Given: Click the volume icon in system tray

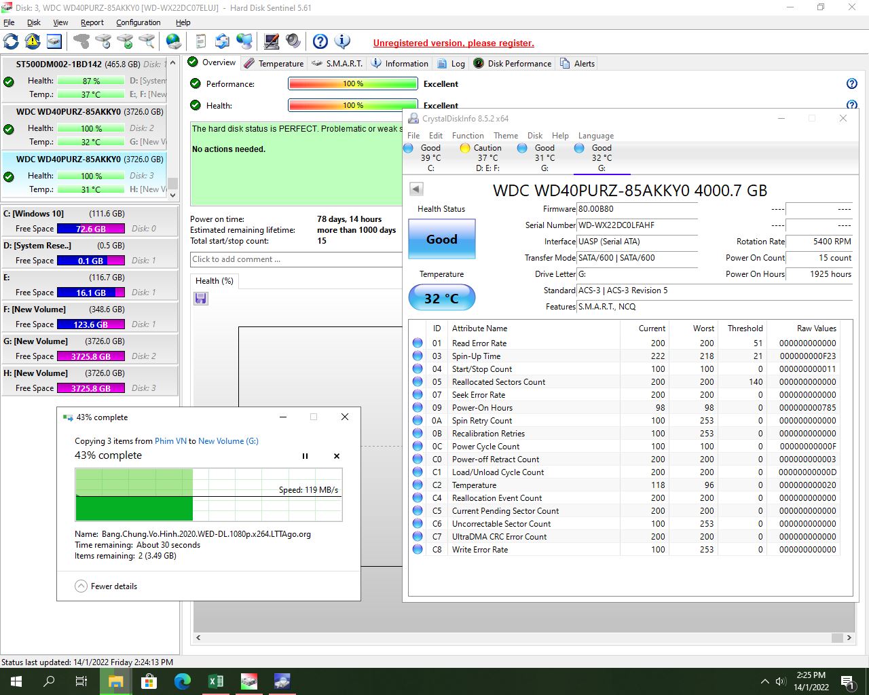Looking at the screenshot, I should 781,681.
